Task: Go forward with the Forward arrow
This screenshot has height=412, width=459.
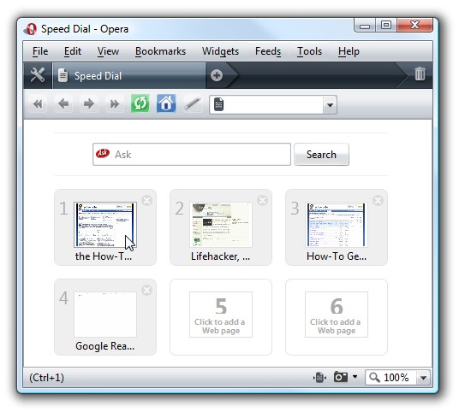Action: pyautogui.click(x=89, y=103)
